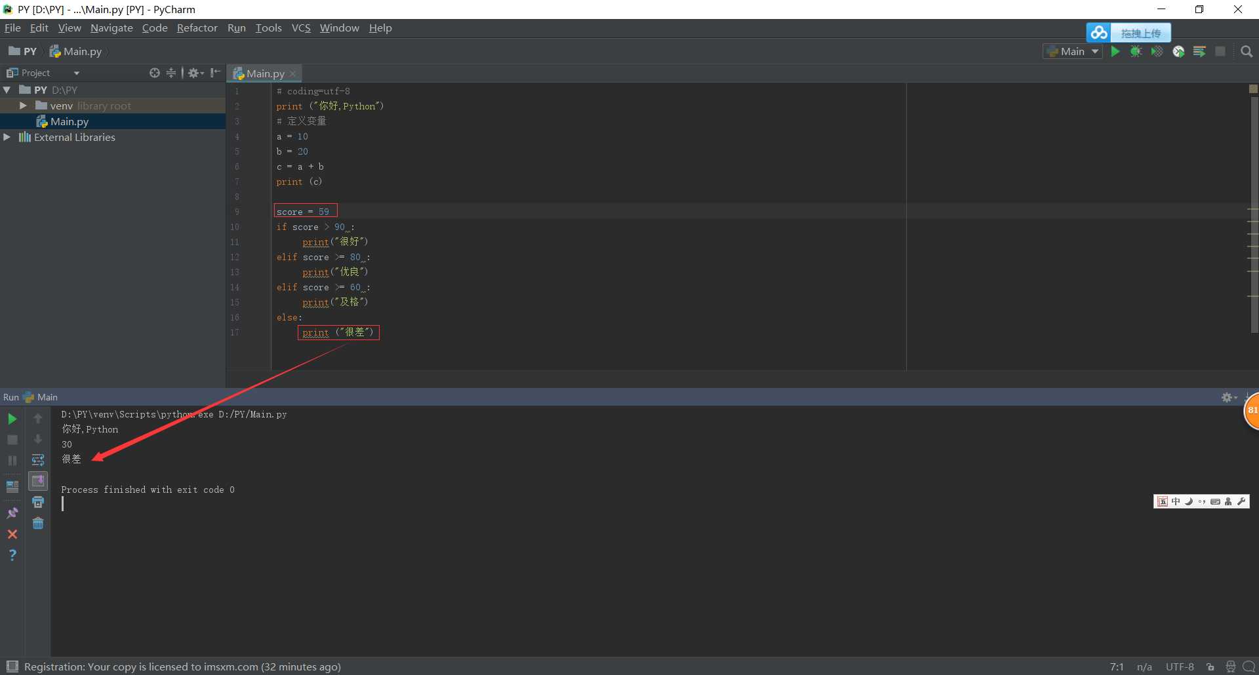Viewport: 1259px width, 675px height.
Task: Close the Run tab with red X icon
Action: (x=12, y=534)
